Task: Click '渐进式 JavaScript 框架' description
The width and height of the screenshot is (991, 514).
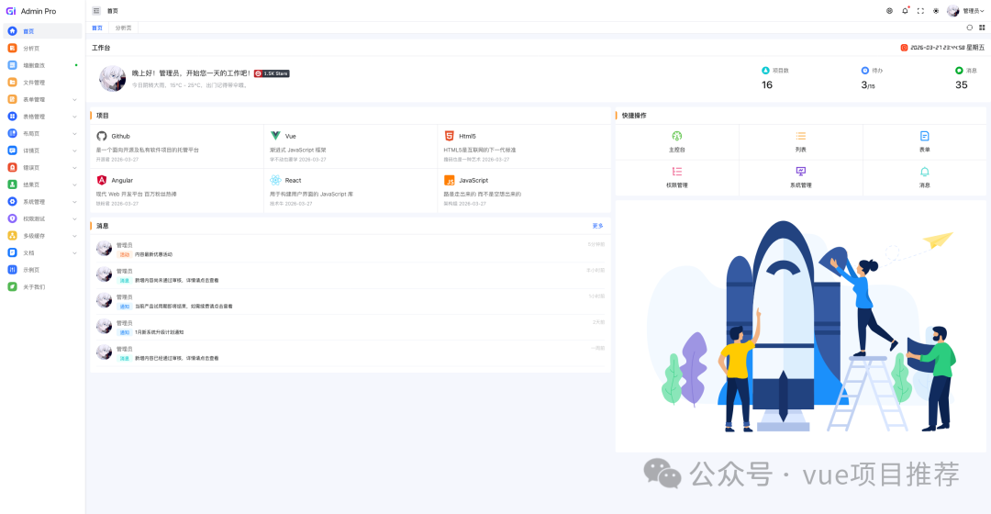Action: (x=297, y=150)
